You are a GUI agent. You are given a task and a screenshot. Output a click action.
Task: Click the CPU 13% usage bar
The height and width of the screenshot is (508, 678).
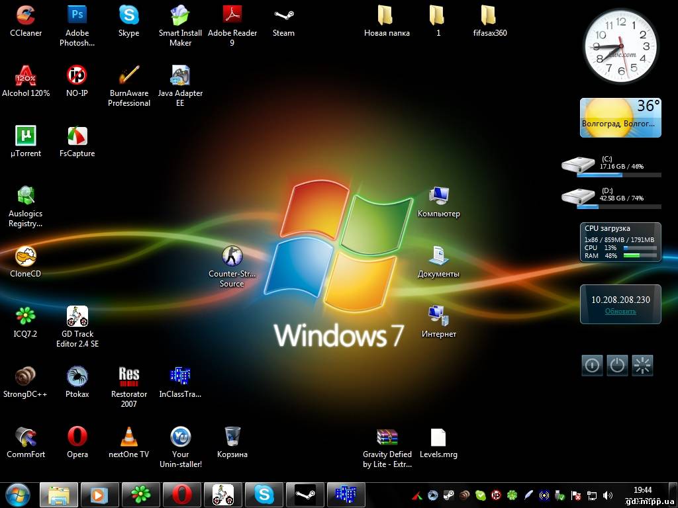(x=640, y=248)
